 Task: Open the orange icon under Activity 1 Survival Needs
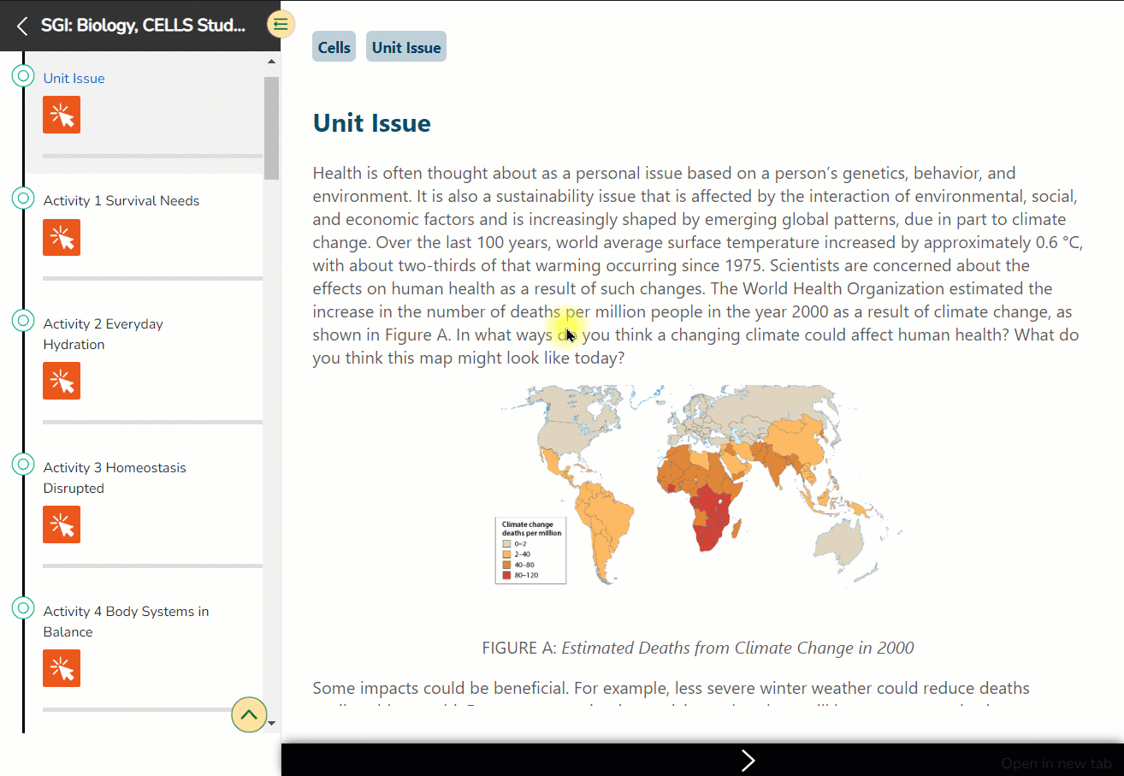coord(62,237)
